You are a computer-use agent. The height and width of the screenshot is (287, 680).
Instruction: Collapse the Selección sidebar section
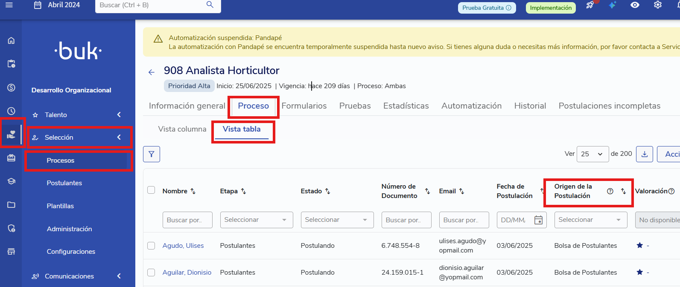pos(119,137)
